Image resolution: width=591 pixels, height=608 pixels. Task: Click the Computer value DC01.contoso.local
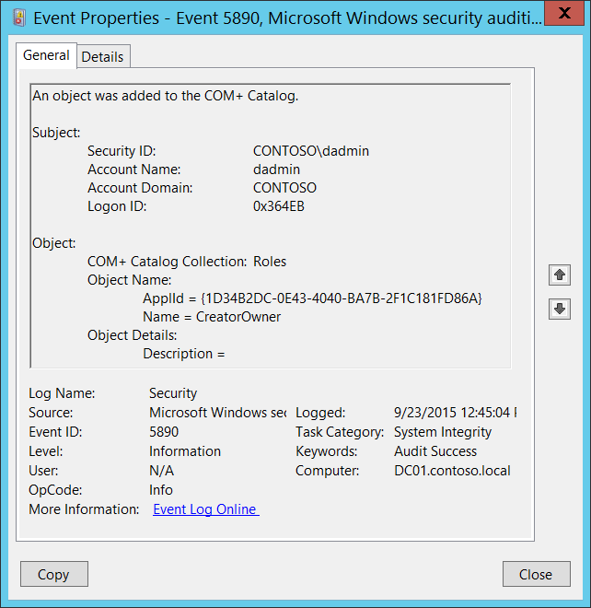pyautogui.click(x=452, y=471)
